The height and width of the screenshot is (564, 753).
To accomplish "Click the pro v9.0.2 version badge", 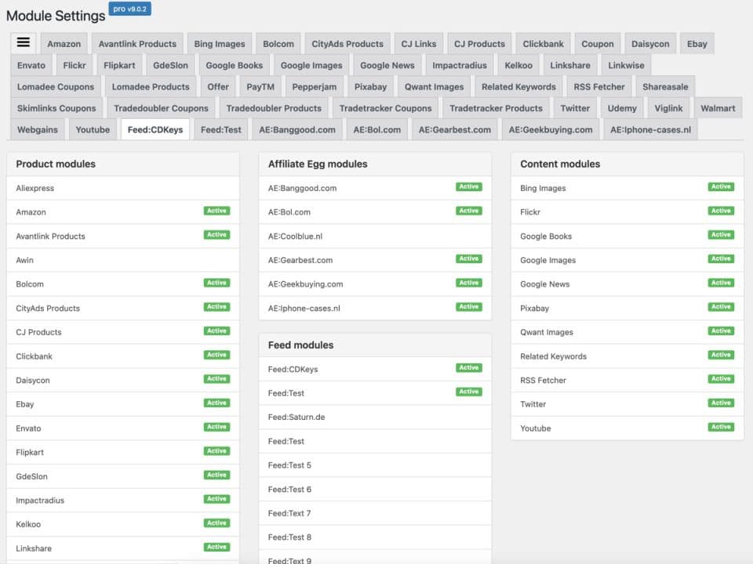I will pos(129,9).
